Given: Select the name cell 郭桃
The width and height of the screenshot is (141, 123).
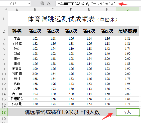Looking at the screenshot, I should point(17,79).
